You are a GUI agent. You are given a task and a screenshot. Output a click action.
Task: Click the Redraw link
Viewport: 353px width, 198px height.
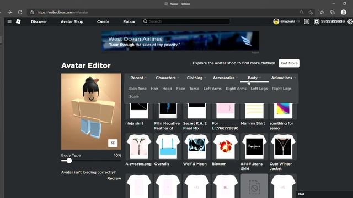point(114,178)
